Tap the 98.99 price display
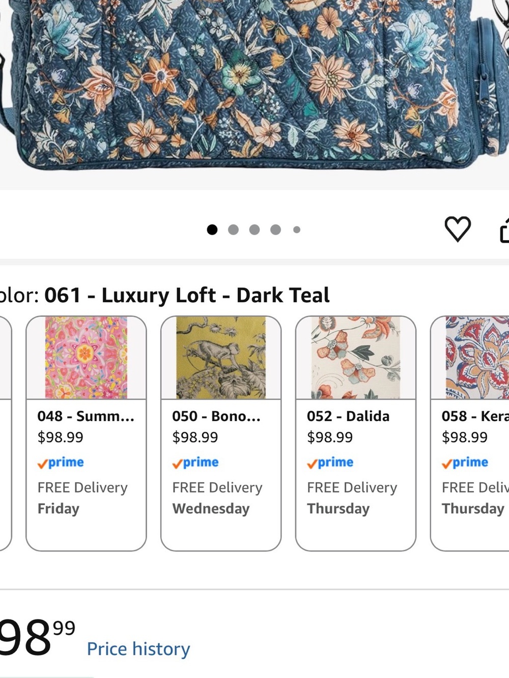This screenshot has width=509, height=678. point(37,638)
